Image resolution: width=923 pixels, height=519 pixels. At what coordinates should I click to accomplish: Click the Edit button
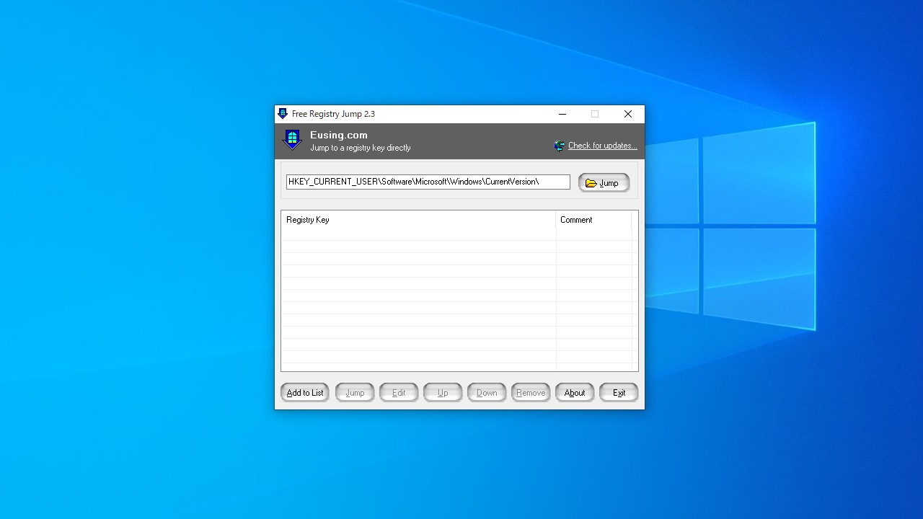[x=399, y=393]
